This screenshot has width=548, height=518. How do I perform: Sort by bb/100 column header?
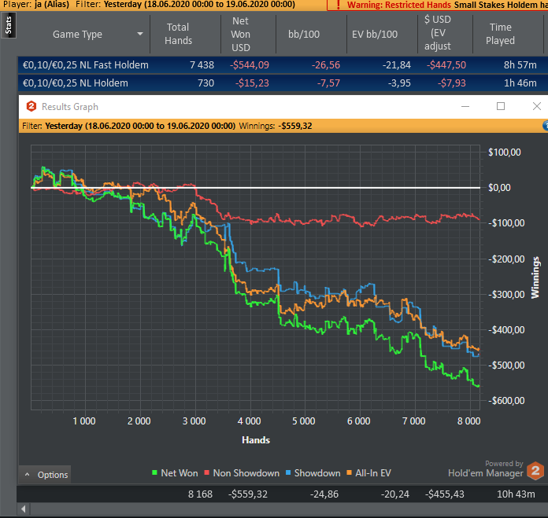[x=304, y=34]
